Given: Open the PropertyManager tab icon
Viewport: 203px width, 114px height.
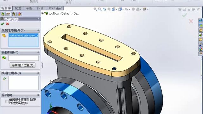Looking at the screenshot, I should pos(8,14).
